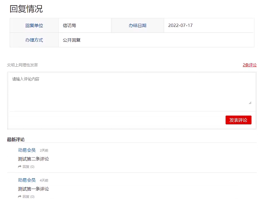Click the 3天前 timestamp
The height and width of the screenshot is (209, 262).
pyautogui.click(x=44, y=151)
